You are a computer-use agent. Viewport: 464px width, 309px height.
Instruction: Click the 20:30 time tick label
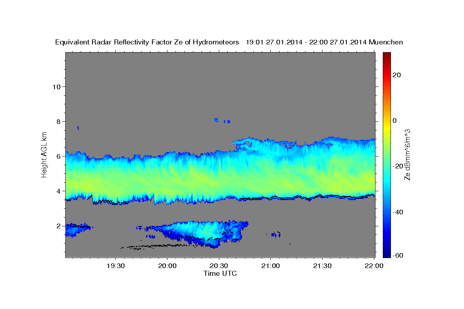[x=219, y=266]
